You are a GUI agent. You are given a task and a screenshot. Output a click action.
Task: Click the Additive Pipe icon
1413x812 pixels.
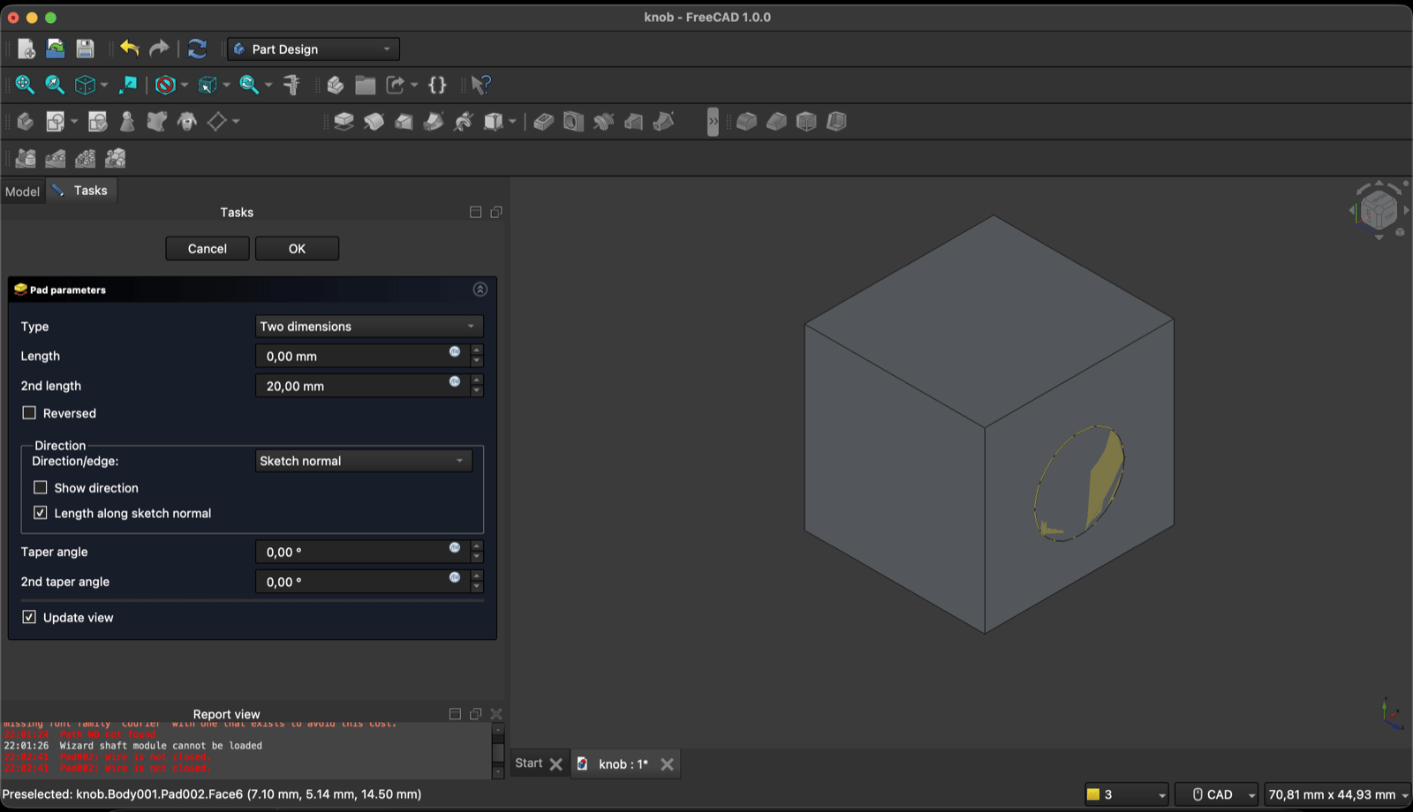434,121
